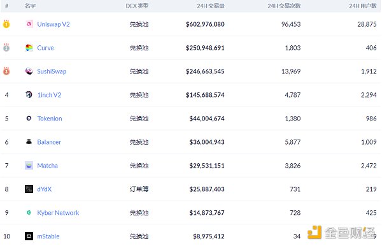Click the 1inch V2 unicorn icon
The image size is (382, 246).
(29, 94)
